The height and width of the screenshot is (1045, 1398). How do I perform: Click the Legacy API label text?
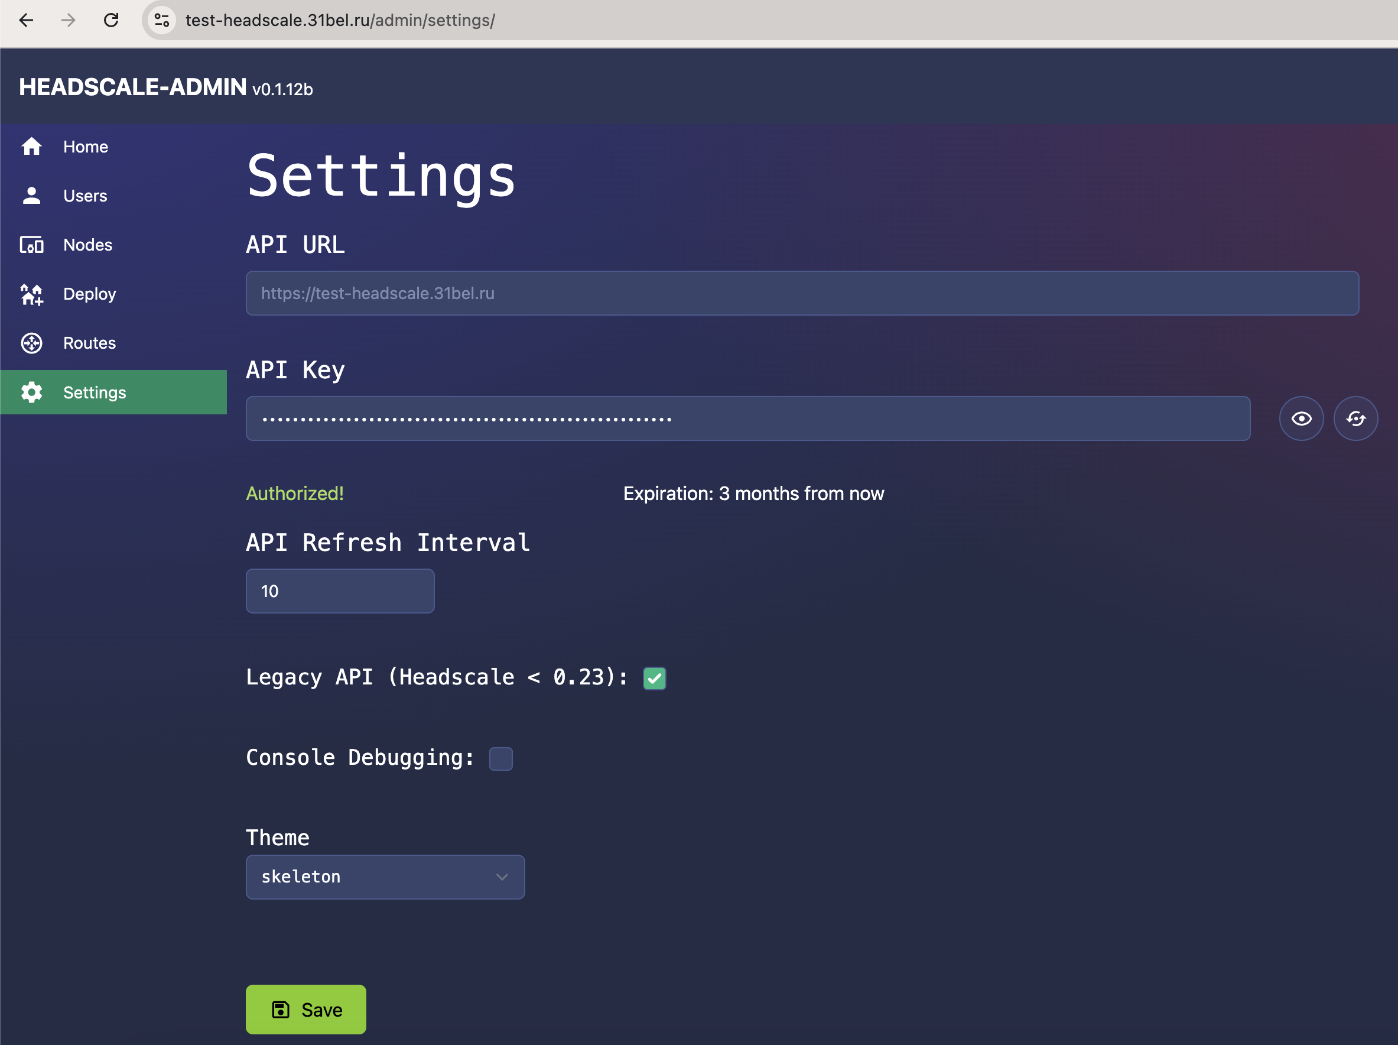(437, 677)
